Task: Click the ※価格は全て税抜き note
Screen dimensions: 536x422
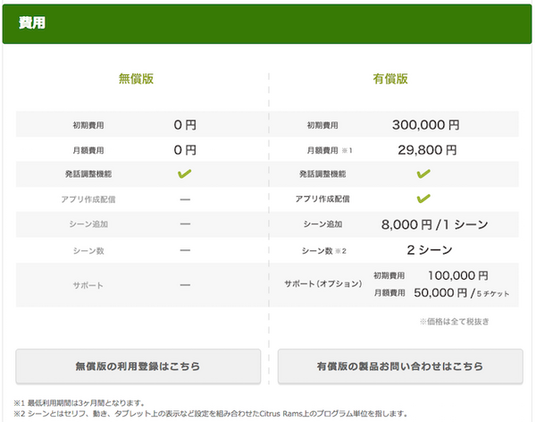Action: (453, 321)
